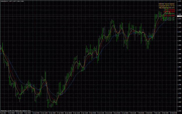Click the red 'Email Disabled' status label

pos(169,11)
